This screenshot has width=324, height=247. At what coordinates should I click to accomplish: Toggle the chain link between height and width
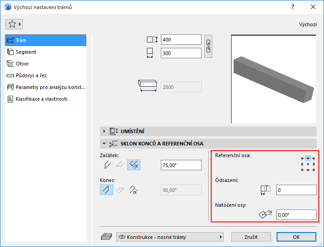[208, 46]
